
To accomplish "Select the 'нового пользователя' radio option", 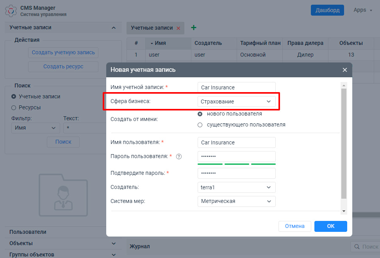I will click(200, 114).
